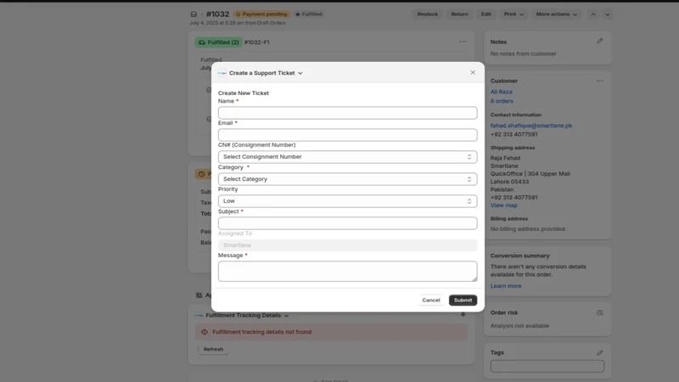Open Select Consignment Number dropdown

347,157
